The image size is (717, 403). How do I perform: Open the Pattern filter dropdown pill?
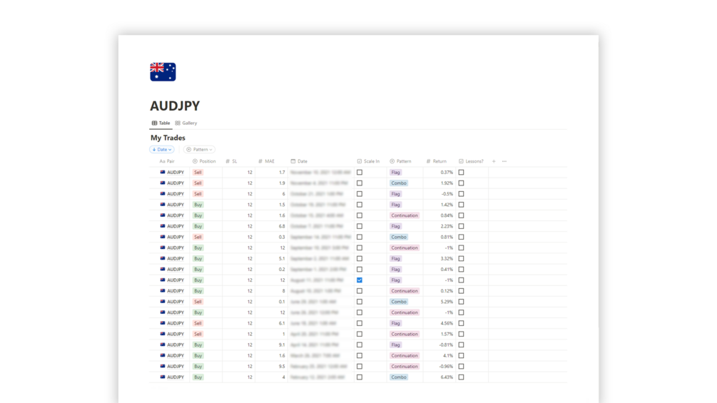[199, 149]
